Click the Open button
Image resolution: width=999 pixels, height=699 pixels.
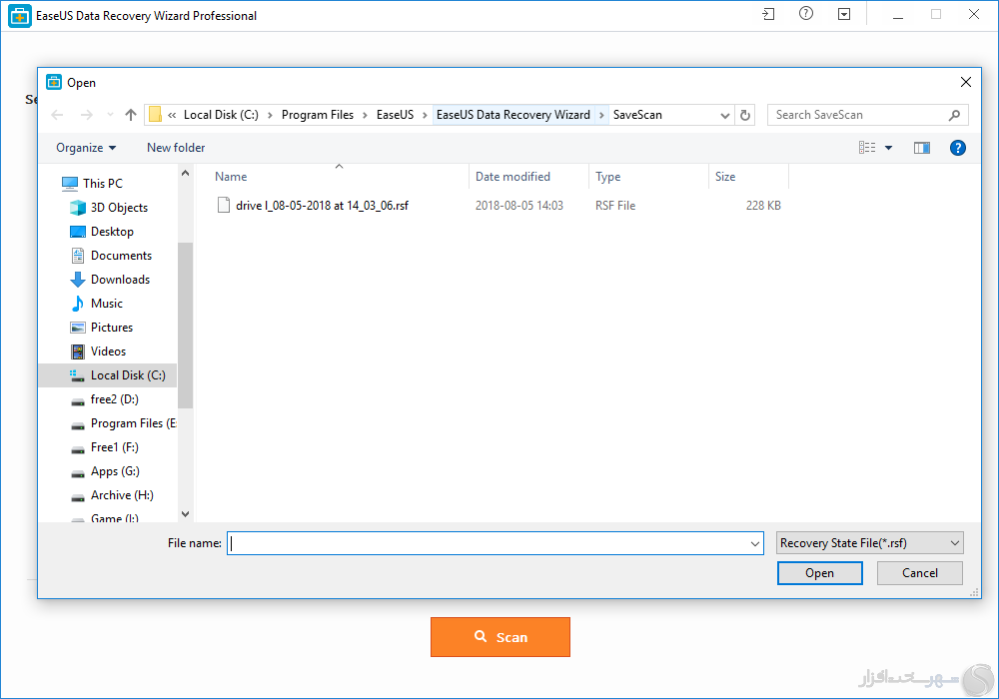[x=819, y=573]
